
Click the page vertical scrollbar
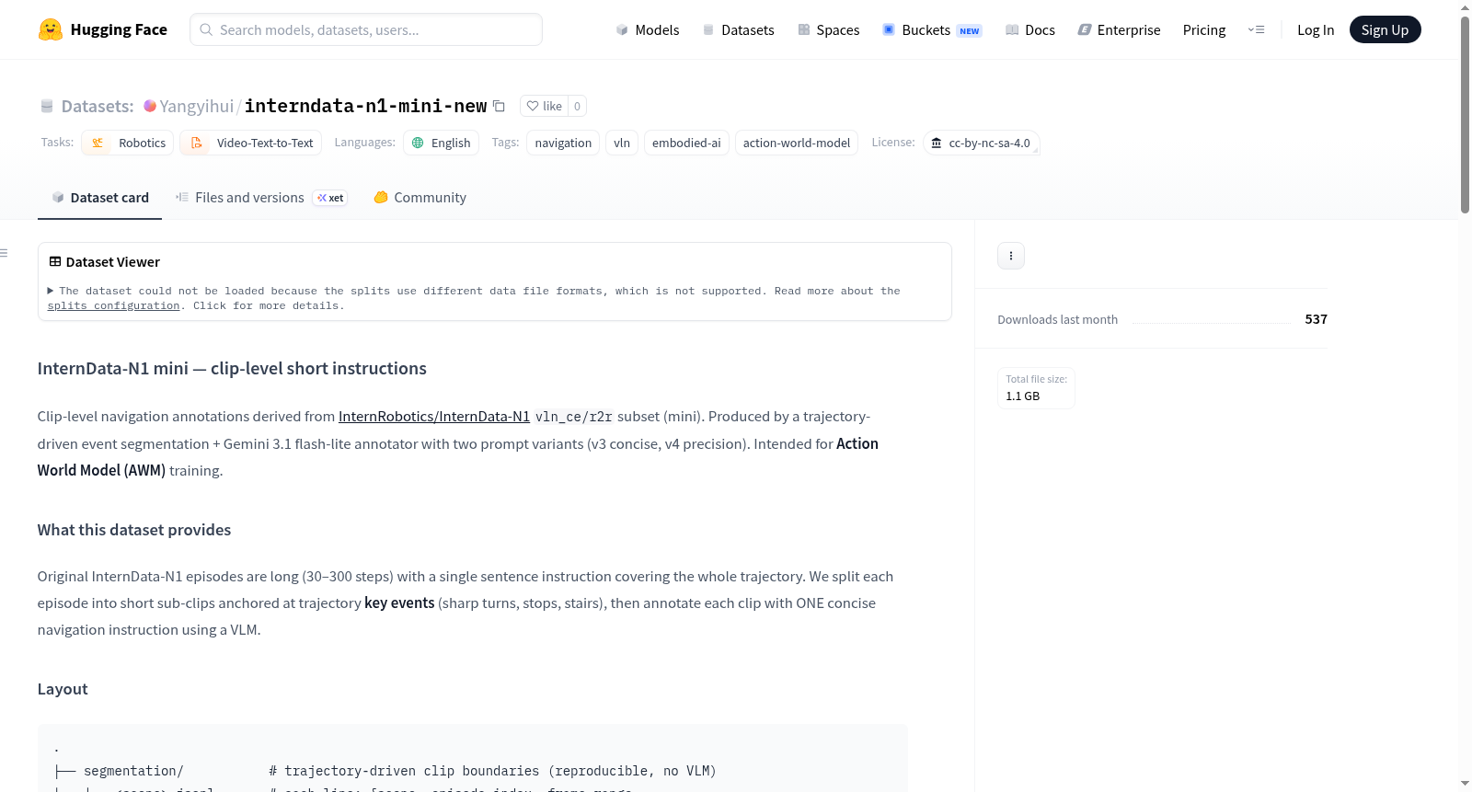coord(1465,115)
